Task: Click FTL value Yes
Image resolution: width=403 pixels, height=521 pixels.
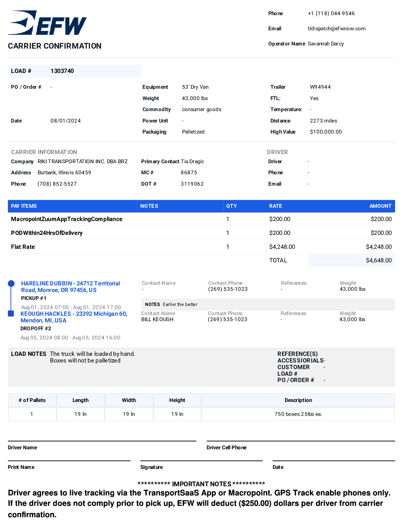Action: tap(314, 98)
